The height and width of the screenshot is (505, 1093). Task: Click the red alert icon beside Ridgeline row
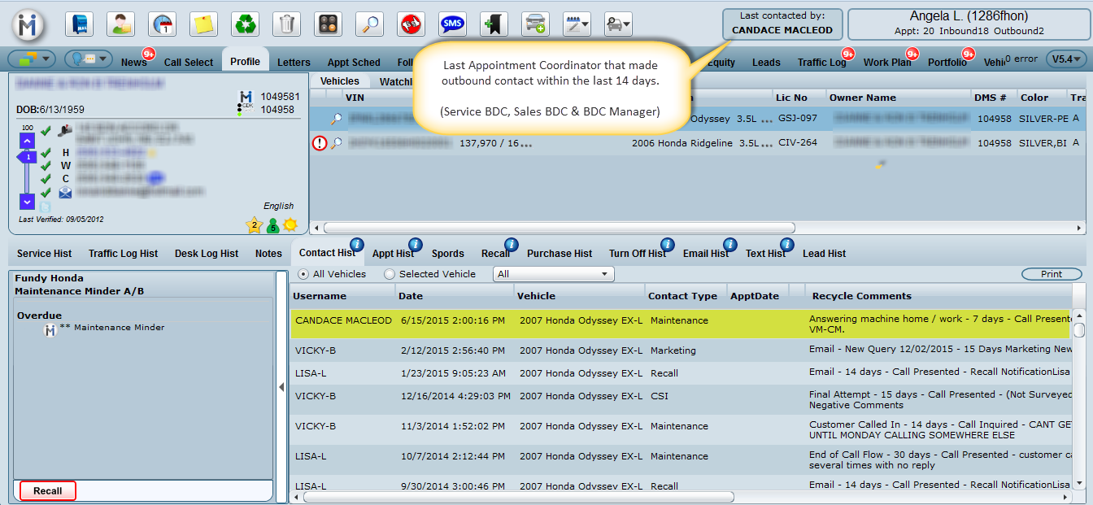tap(320, 143)
